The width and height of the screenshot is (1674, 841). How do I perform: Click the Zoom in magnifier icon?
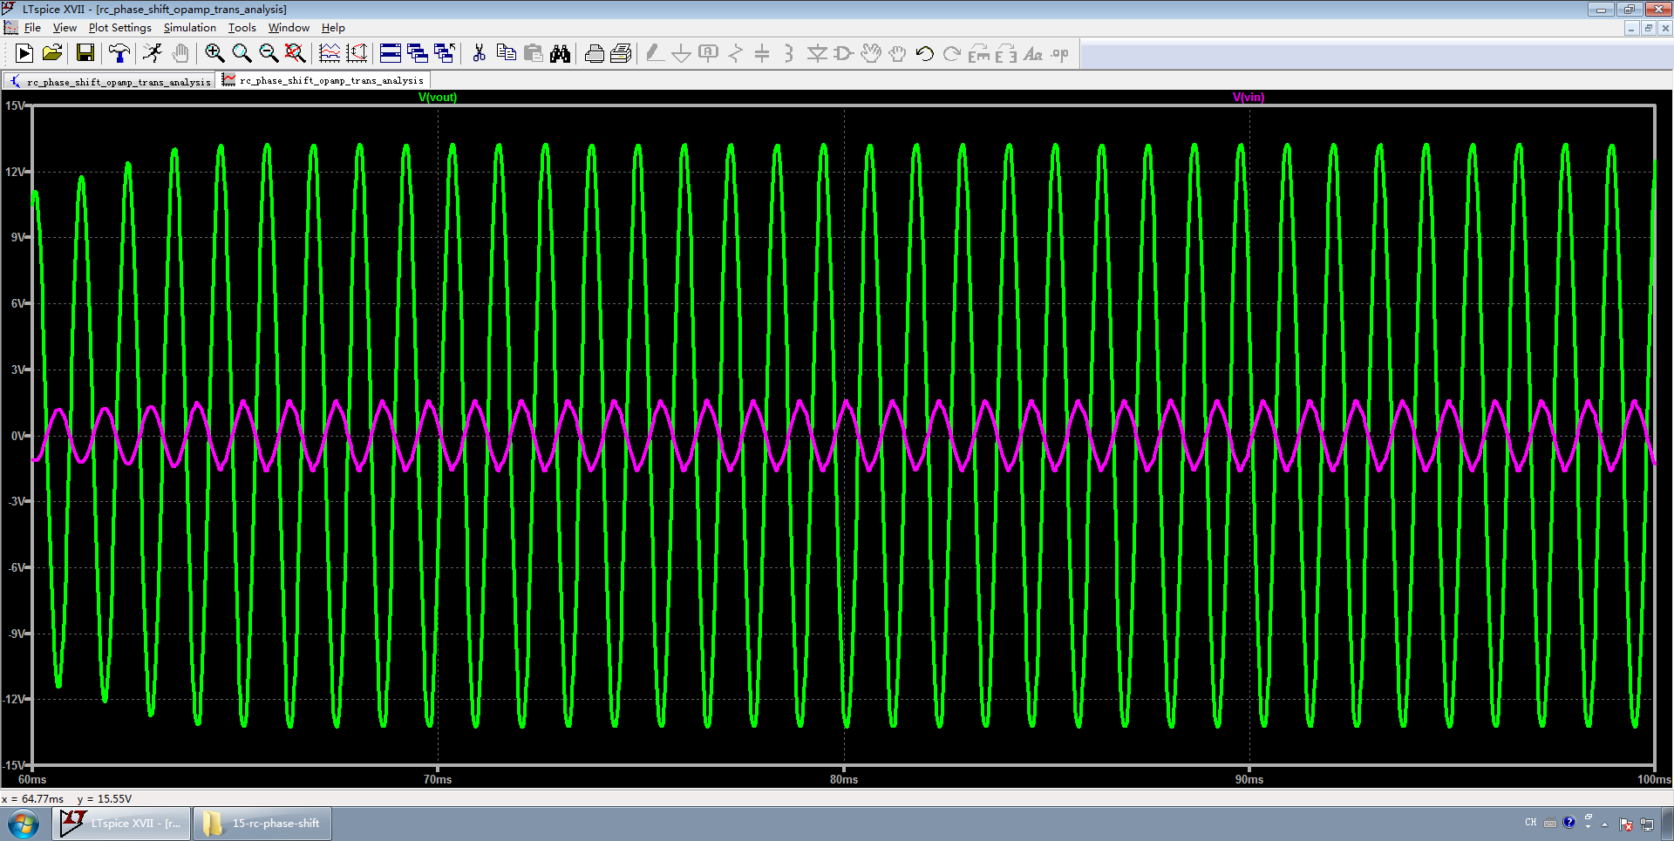[214, 54]
